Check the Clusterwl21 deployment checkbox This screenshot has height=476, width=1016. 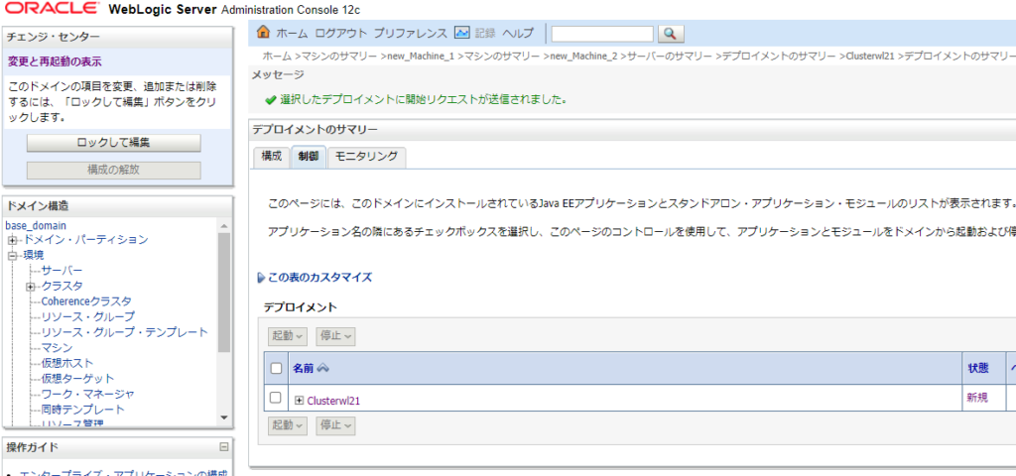point(276,398)
